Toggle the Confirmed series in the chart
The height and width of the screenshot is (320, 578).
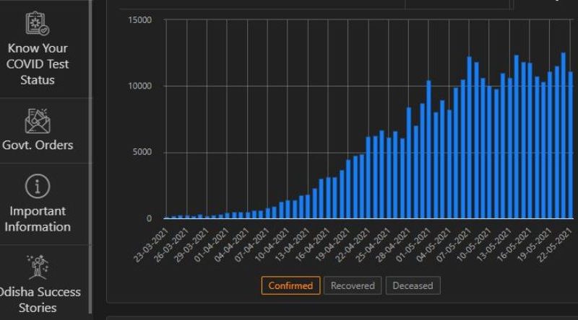point(290,285)
